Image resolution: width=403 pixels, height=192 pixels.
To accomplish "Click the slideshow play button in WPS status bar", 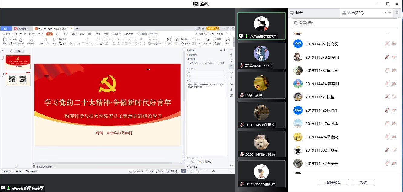I will coord(183,171).
